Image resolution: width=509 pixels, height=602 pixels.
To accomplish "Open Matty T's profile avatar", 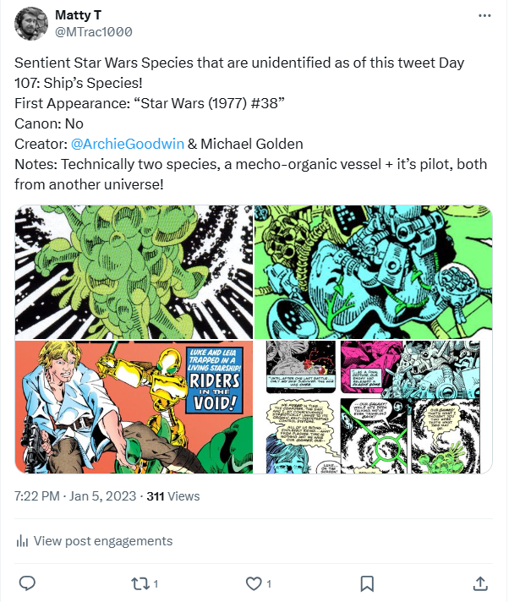I will coord(31,23).
